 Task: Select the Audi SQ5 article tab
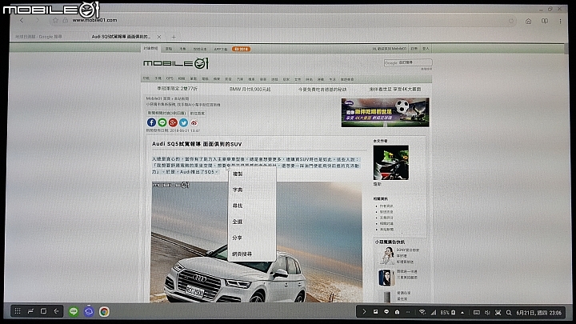pyautogui.click(x=121, y=37)
